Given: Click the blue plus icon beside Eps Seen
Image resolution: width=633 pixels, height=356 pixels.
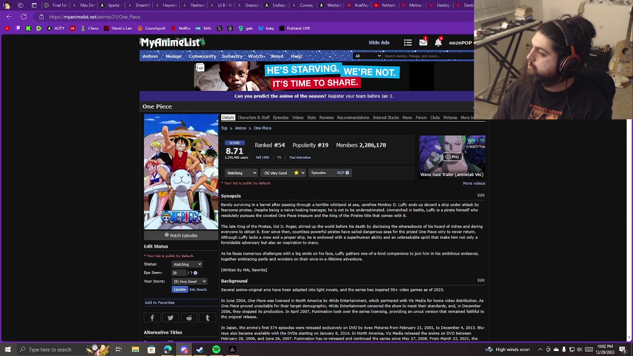Looking at the screenshot, I should [x=195, y=273].
